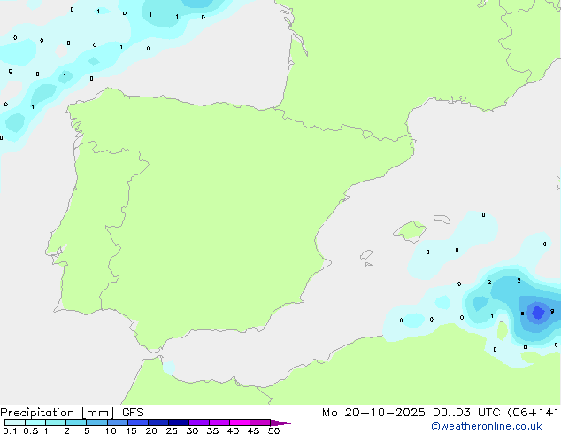The height and width of the screenshot is (434, 561).
Task: Click the 40–45 mm magenta legend swatch
Action: (240, 422)
